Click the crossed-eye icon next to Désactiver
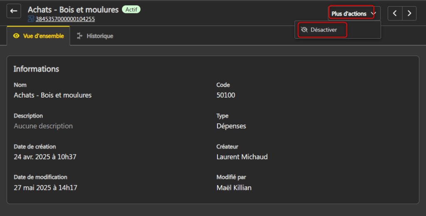 coord(304,30)
